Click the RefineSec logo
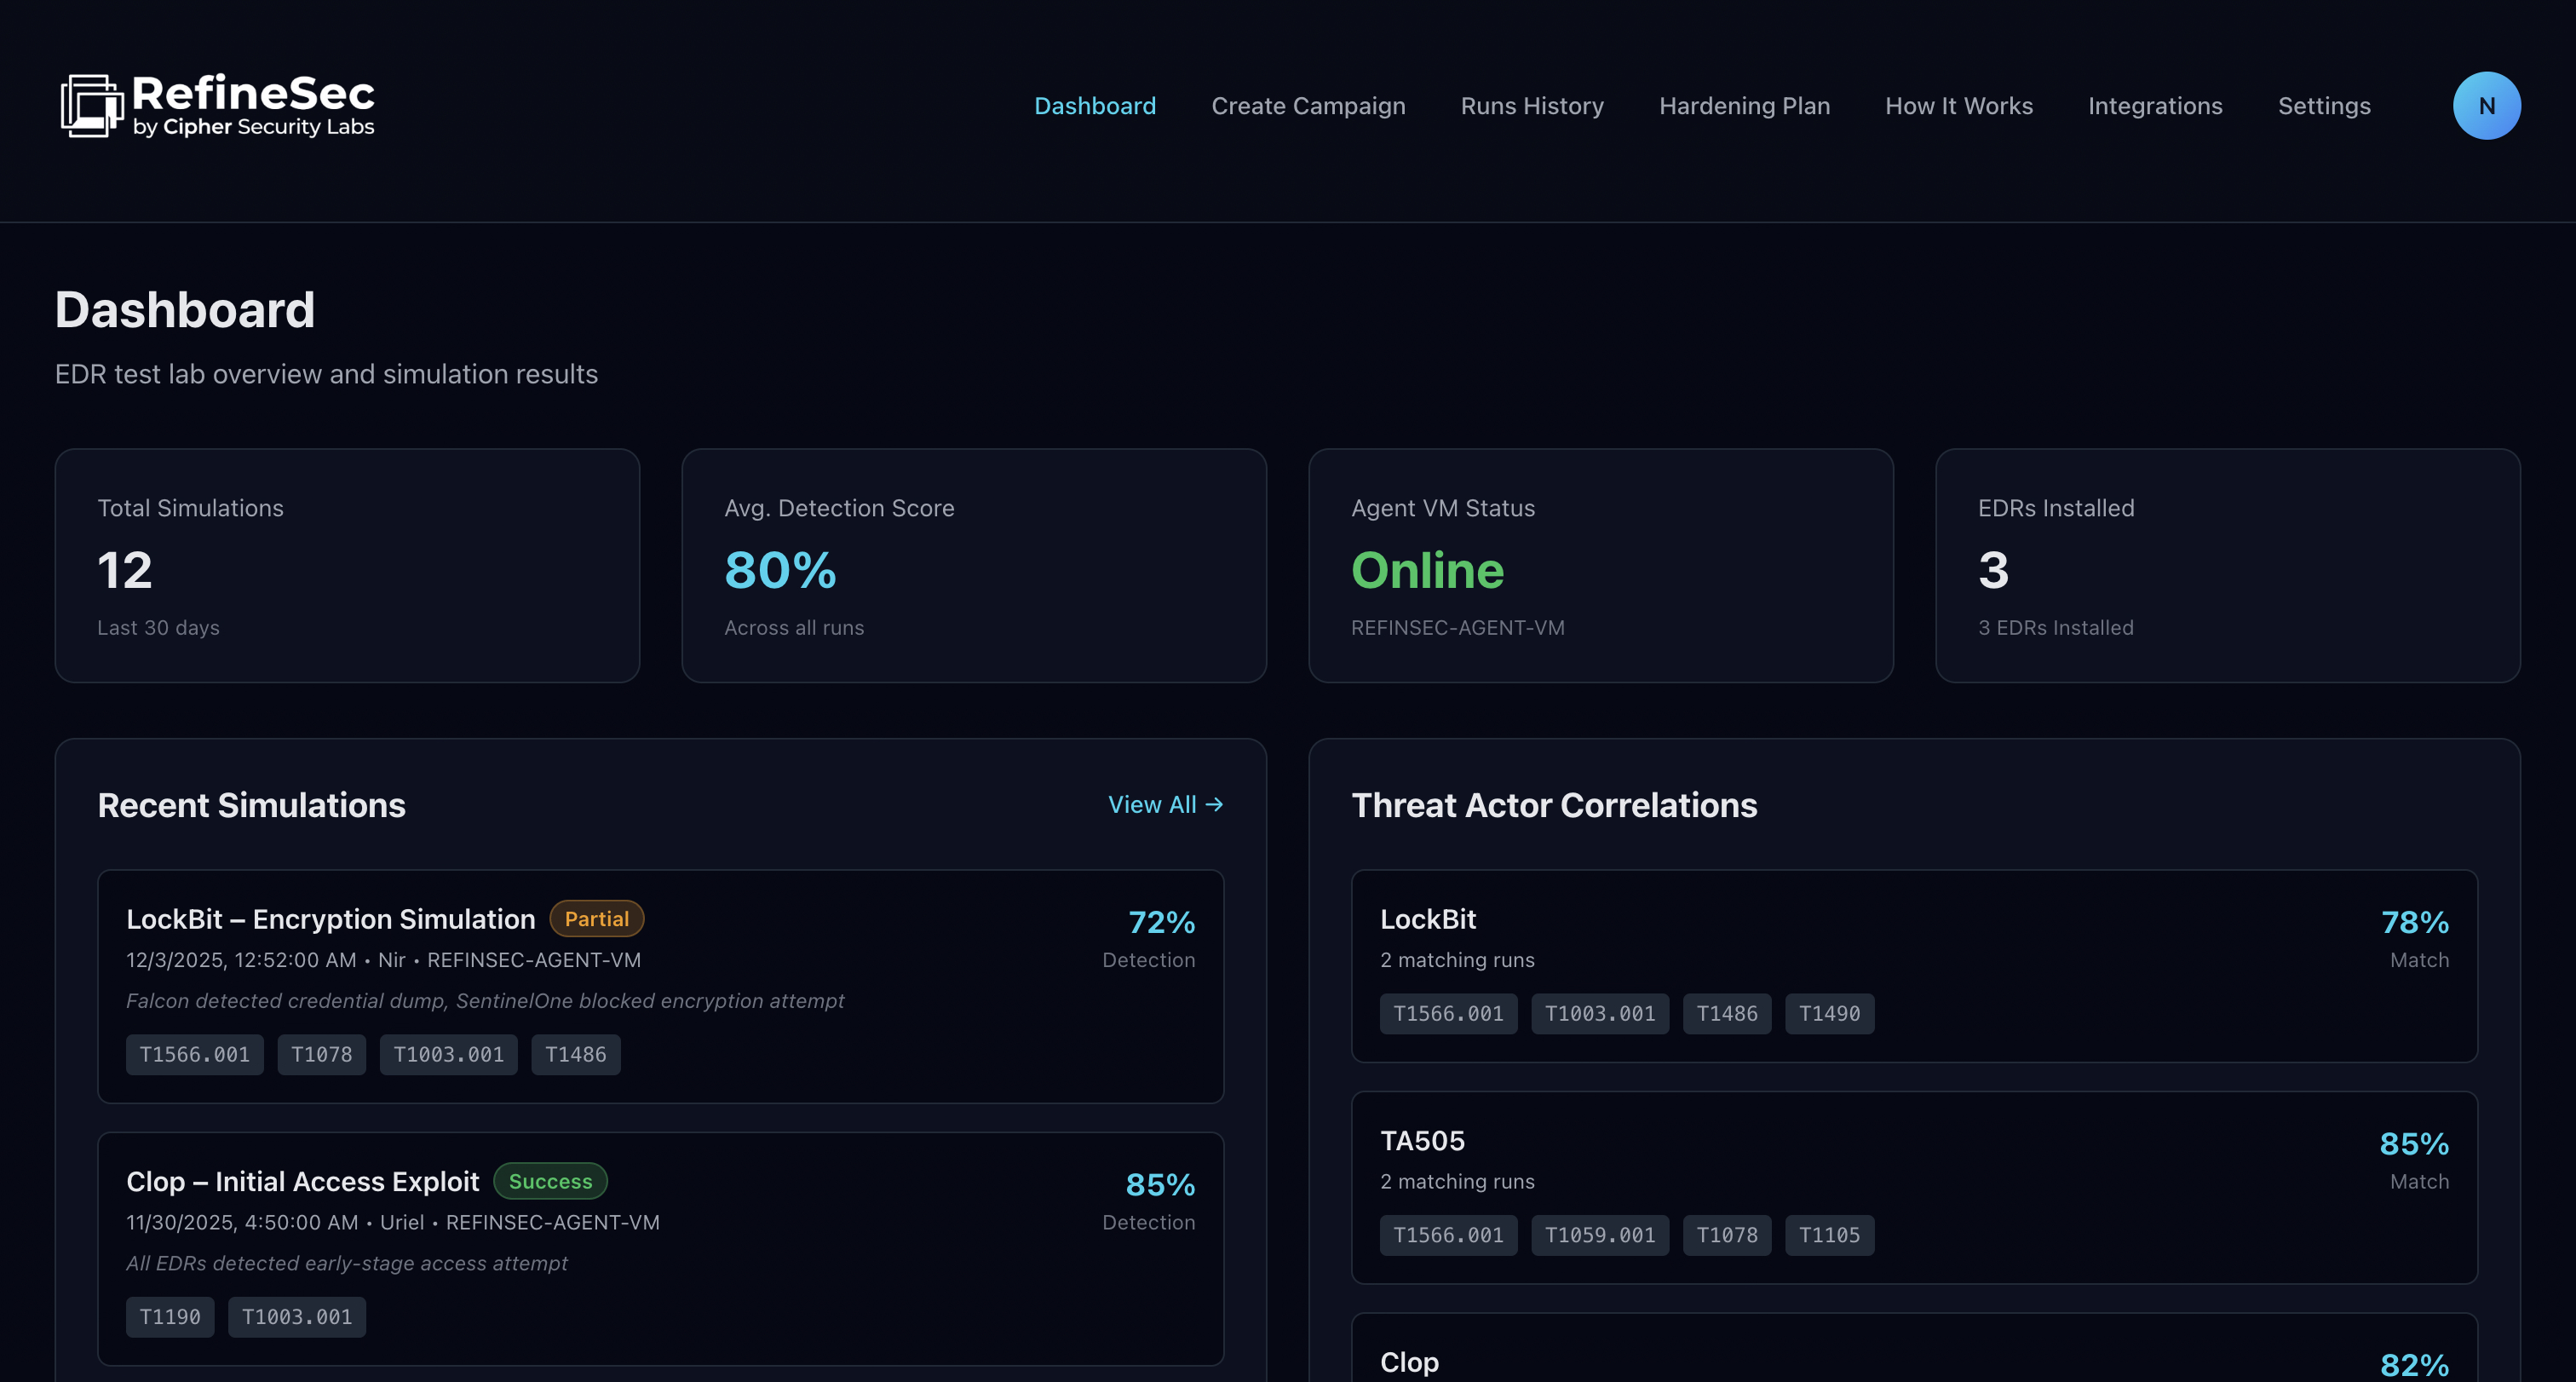The width and height of the screenshot is (2576, 1382). [216, 105]
